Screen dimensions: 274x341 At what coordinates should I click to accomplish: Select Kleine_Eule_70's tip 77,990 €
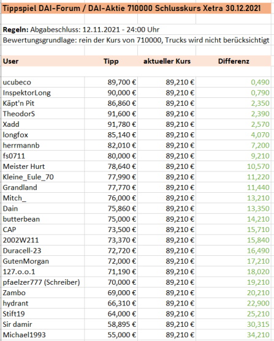(x=122, y=177)
